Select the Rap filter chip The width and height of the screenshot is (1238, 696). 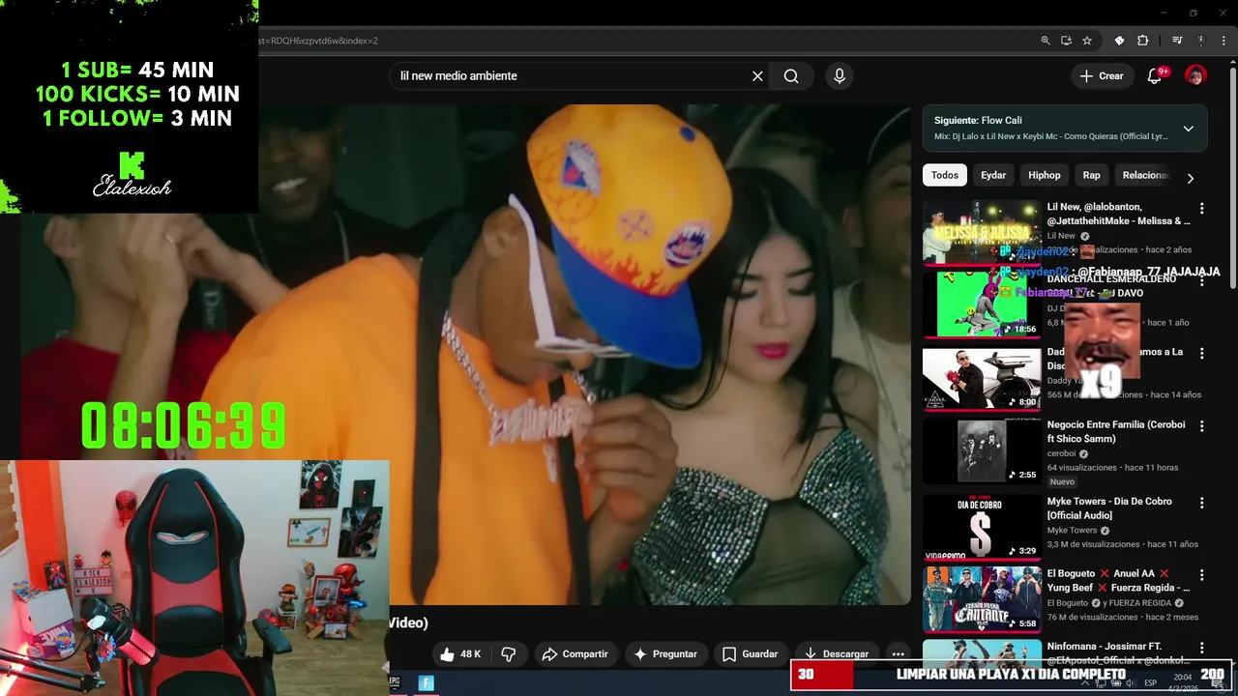[x=1091, y=175]
